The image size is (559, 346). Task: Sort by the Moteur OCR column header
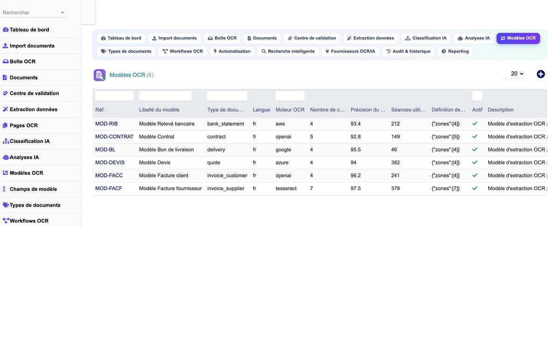[x=290, y=110]
